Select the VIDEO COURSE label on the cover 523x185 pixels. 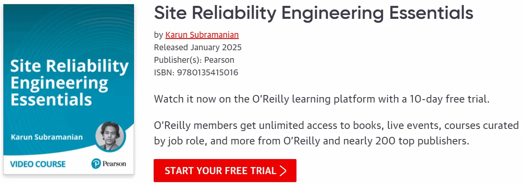click(39, 164)
